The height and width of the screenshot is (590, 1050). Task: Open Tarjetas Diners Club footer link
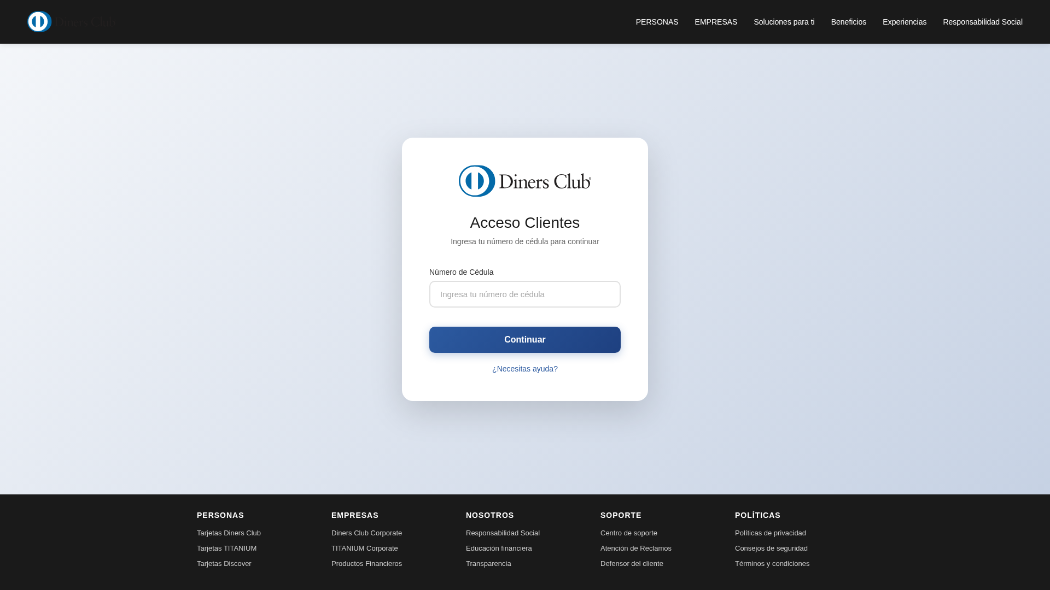tap(229, 533)
